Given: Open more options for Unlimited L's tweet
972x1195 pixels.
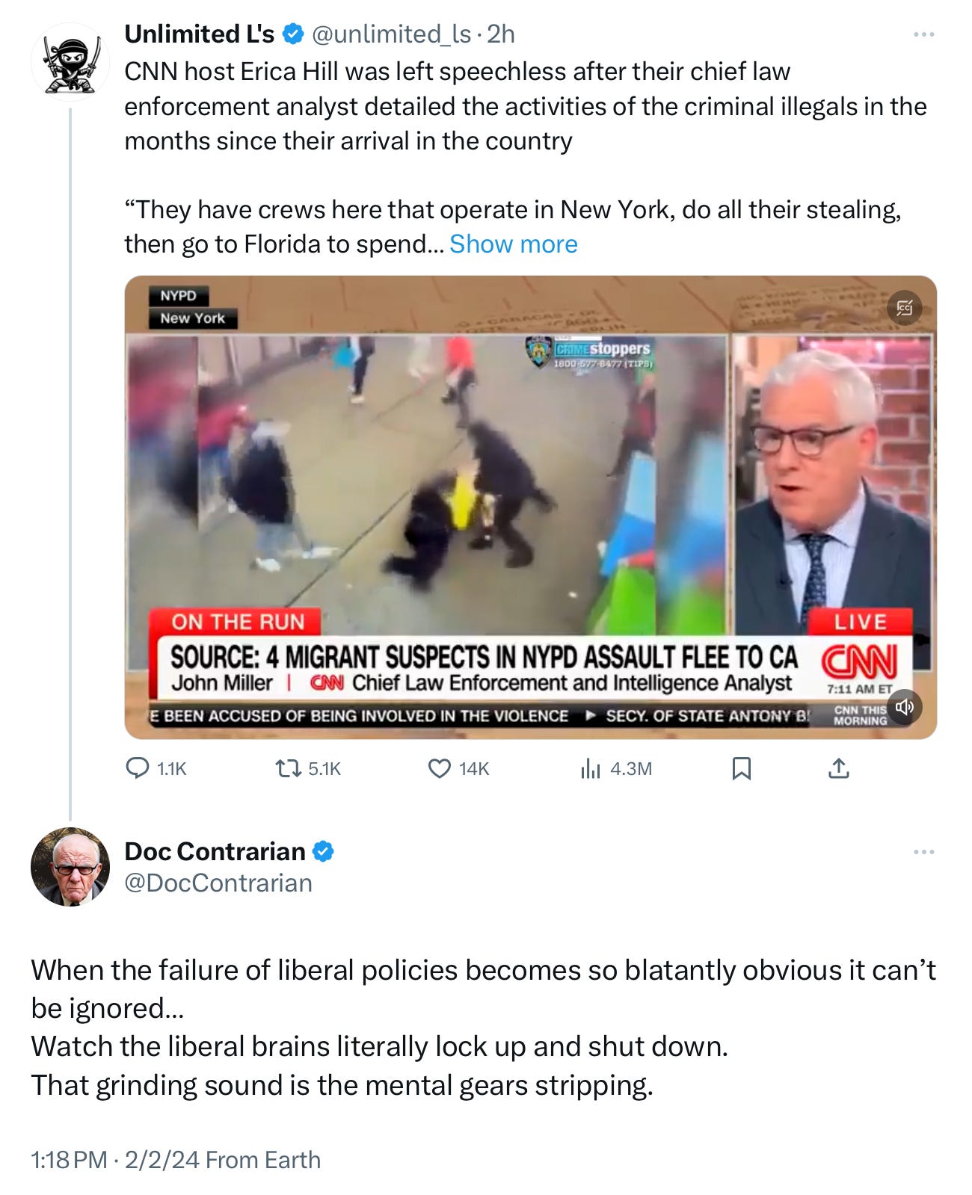Looking at the screenshot, I should pyautogui.click(x=923, y=34).
